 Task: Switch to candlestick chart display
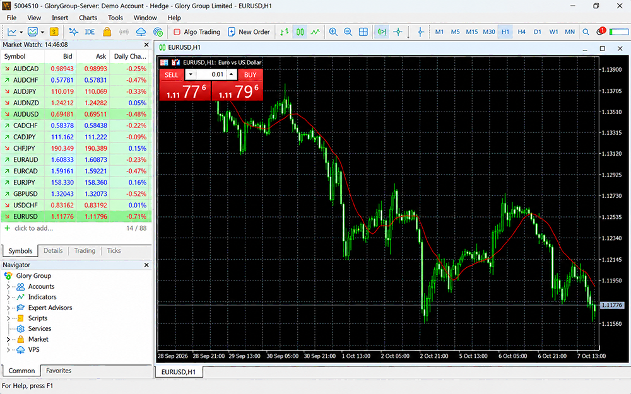[x=300, y=32]
